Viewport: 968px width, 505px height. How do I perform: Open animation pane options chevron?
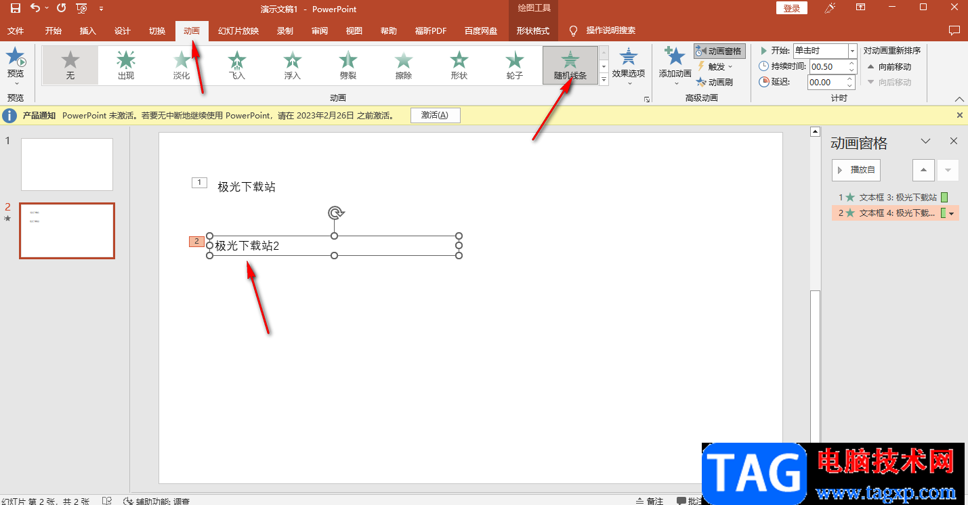click(x=926, y=141)
